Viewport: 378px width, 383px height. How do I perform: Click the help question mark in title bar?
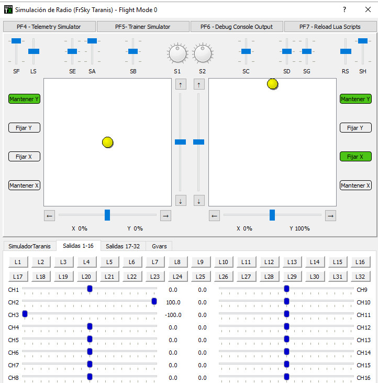point(344,9)
